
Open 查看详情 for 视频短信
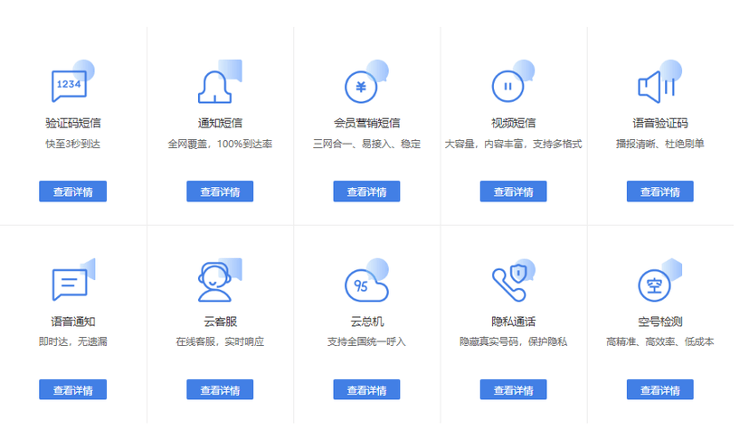point(513,191)
